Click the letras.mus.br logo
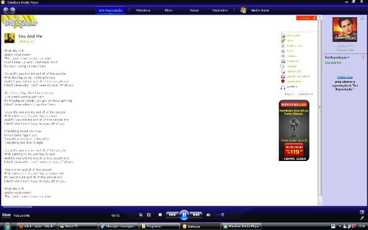368x230 pixels. [x=20, y=22]
